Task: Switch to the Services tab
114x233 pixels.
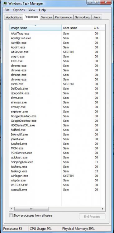Action: tap(46, 17)
